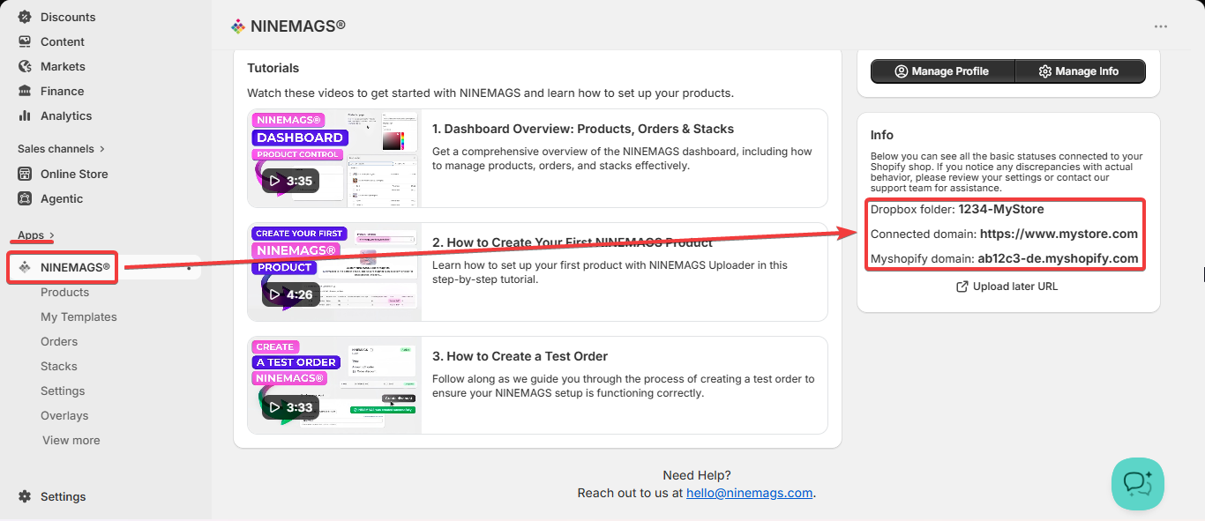Click the NINEMAGS logo in the header
Image resolution: width=1205 pixels, height=521 pixels.
[x=238, y=26]
